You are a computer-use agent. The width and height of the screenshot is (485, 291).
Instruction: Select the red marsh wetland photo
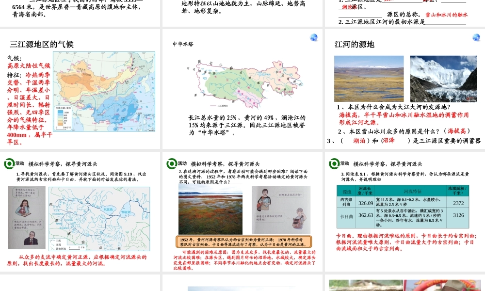point(210,210)
